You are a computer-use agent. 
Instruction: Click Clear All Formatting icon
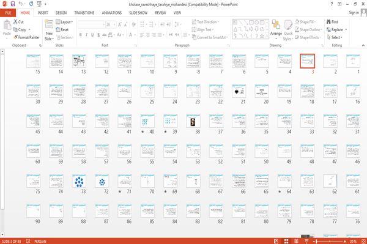click(x=133, y=24)
